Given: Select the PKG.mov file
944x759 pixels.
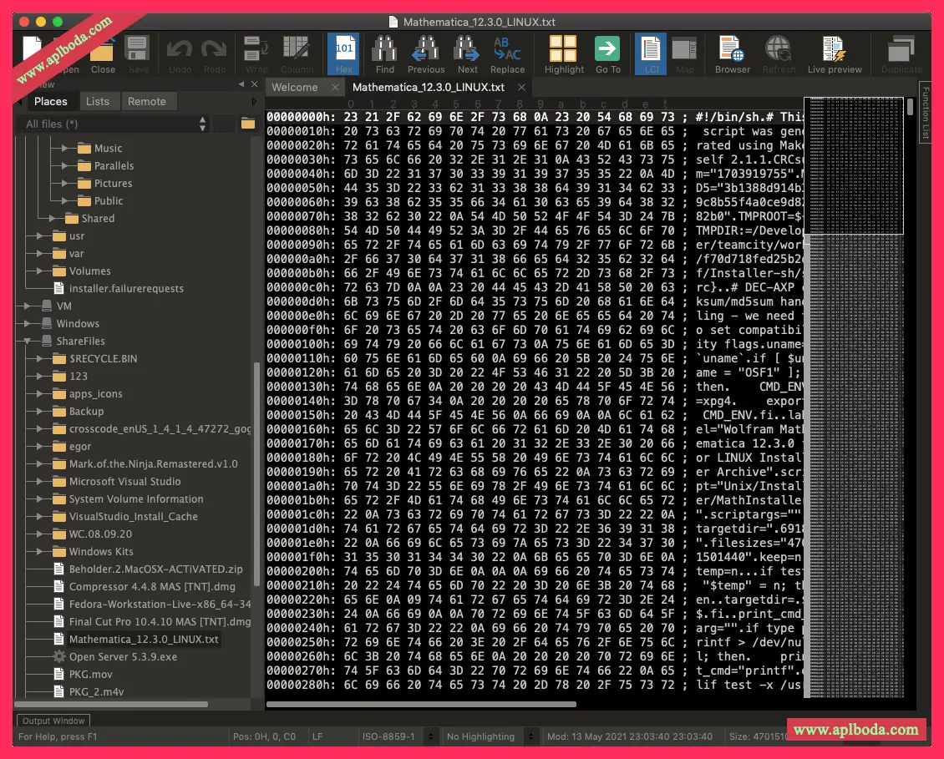Looking at the screenshot, I should [x=90, y=674].
